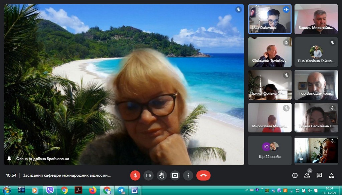Open the chat messages panel
The image size is (342, 195).
click(319, 175)
